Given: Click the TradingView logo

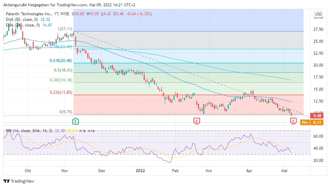Looking at the screenshot, I should [x=19, y=181].
